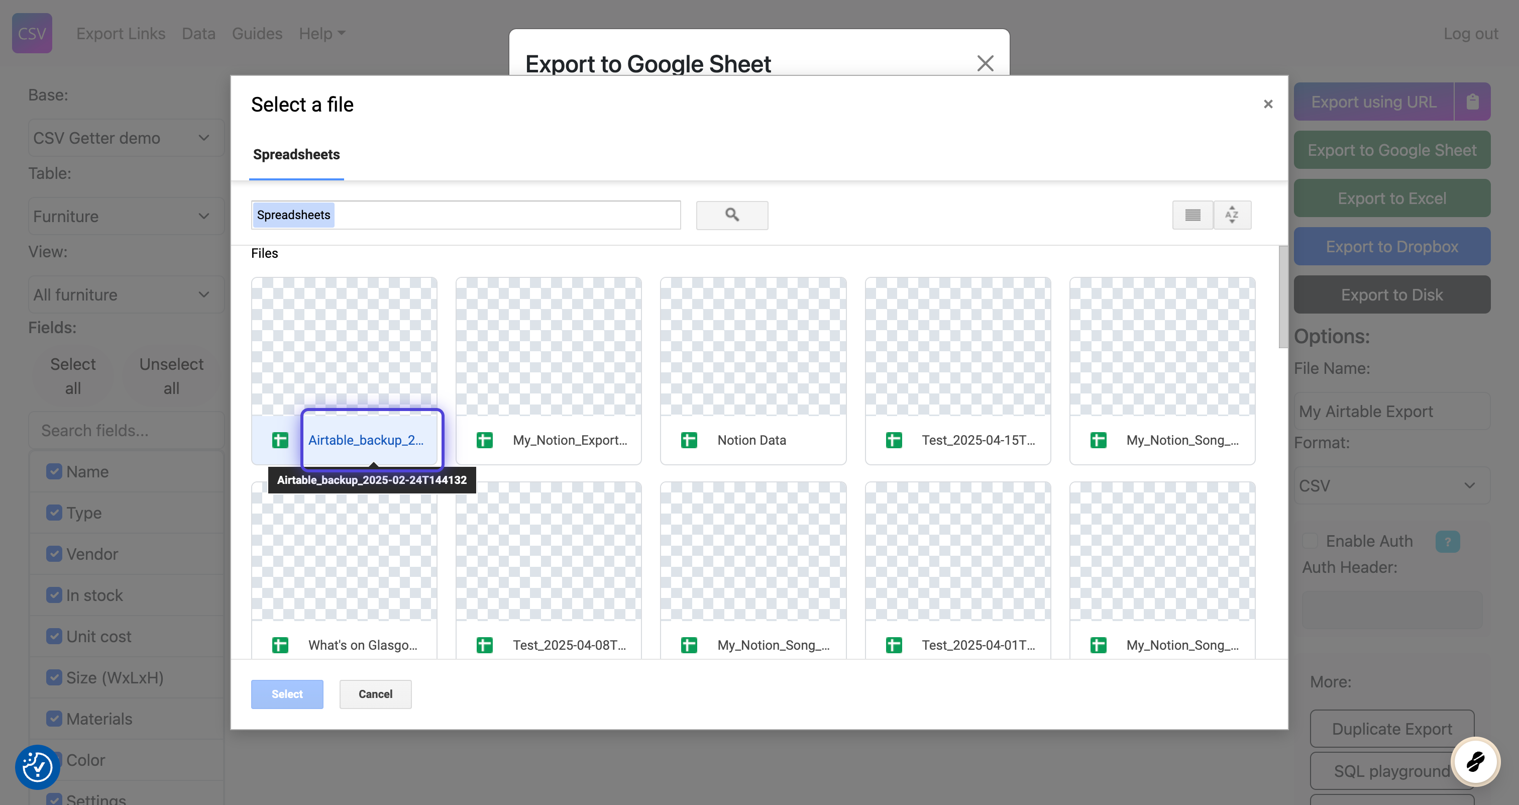Open the round chat widget icon

(1475, 761)
